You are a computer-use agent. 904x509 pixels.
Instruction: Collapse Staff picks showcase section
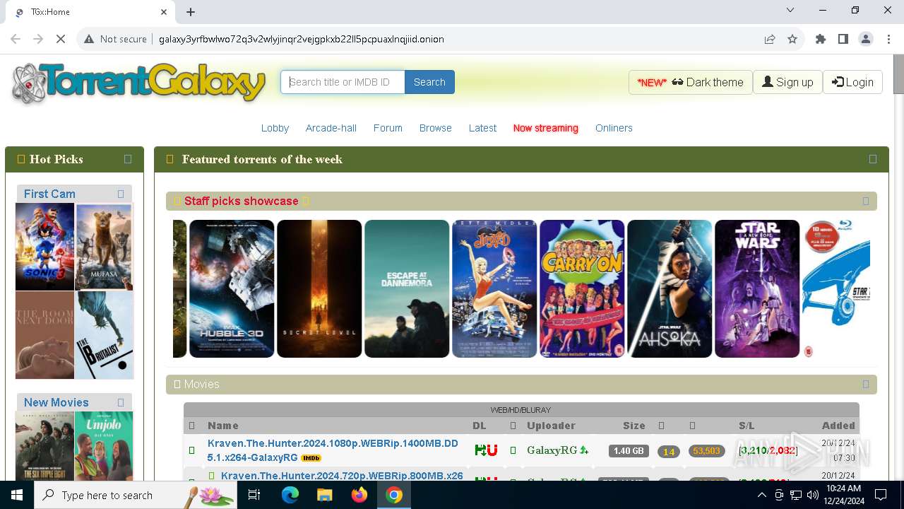[x=866, y=201]
